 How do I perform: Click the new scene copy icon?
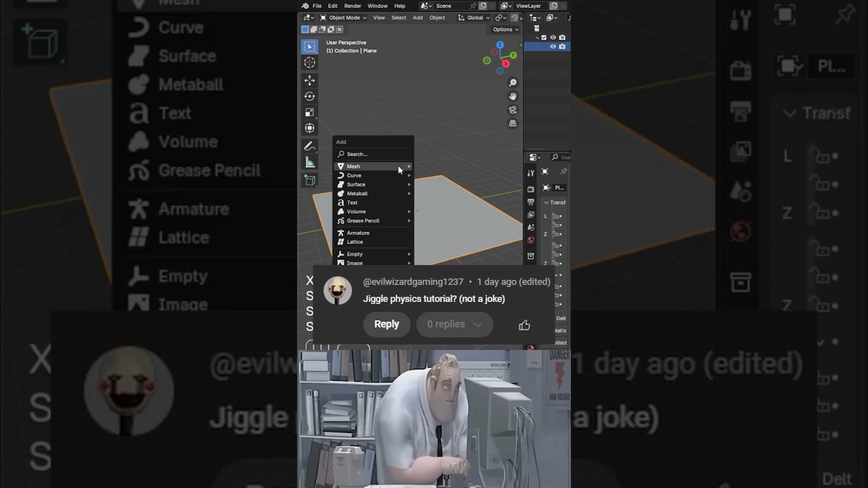(483, 6)
